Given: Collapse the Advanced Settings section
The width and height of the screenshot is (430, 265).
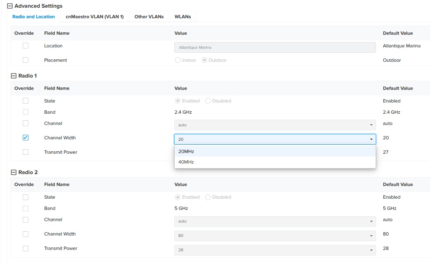Looking at the screenshot, I should click(10, 6).
